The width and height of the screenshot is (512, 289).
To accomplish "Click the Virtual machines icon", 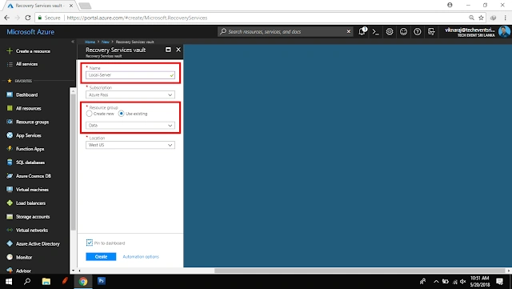I will [10, 190].
